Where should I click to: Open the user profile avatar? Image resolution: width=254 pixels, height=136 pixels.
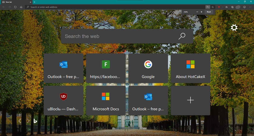238,7
